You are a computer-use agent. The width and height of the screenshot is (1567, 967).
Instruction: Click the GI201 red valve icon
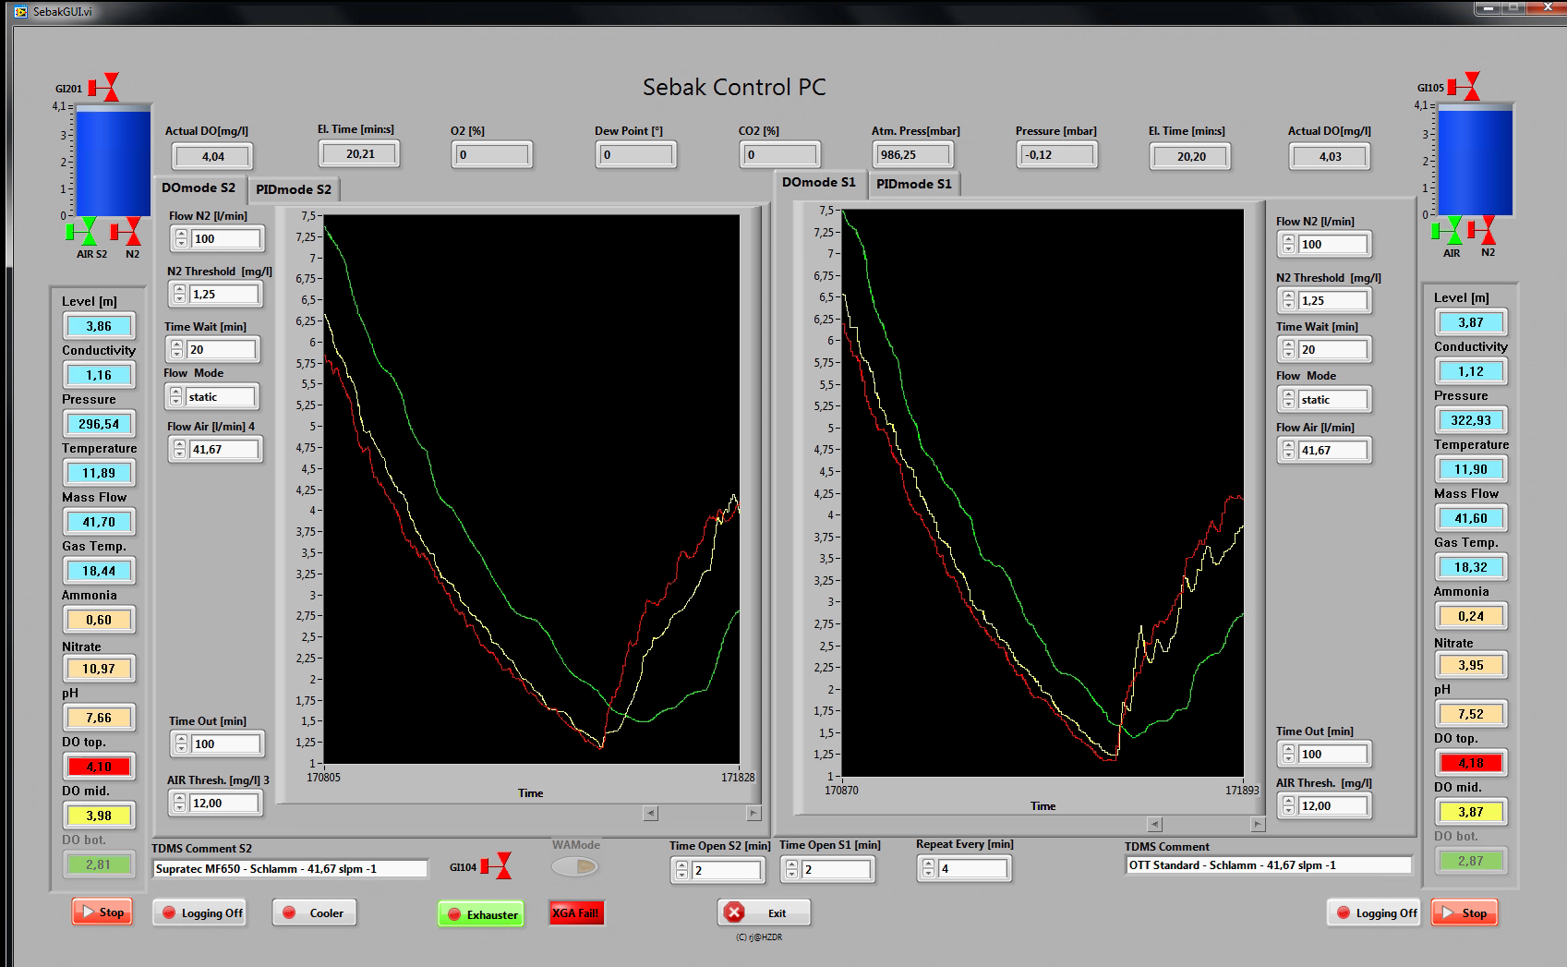(x=104, y=88)
